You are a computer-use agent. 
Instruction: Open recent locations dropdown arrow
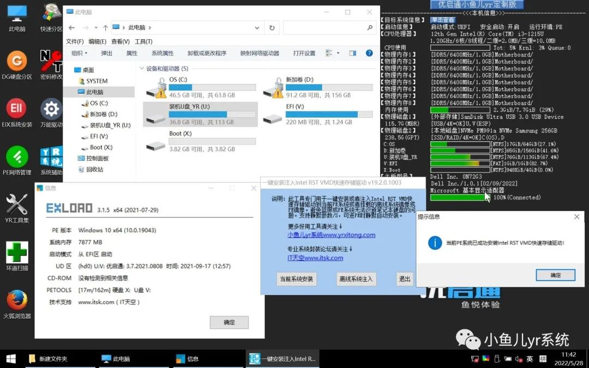coord(96,27)
